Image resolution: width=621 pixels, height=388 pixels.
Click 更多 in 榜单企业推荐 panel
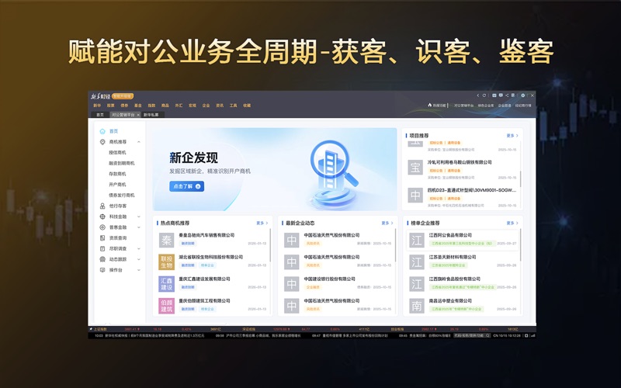(x=512, y=223)
